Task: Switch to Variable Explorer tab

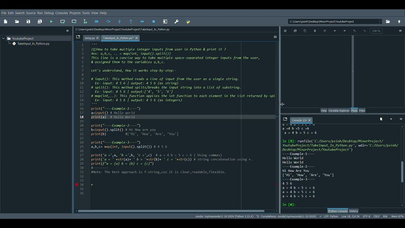Action: tap(339, 111)
